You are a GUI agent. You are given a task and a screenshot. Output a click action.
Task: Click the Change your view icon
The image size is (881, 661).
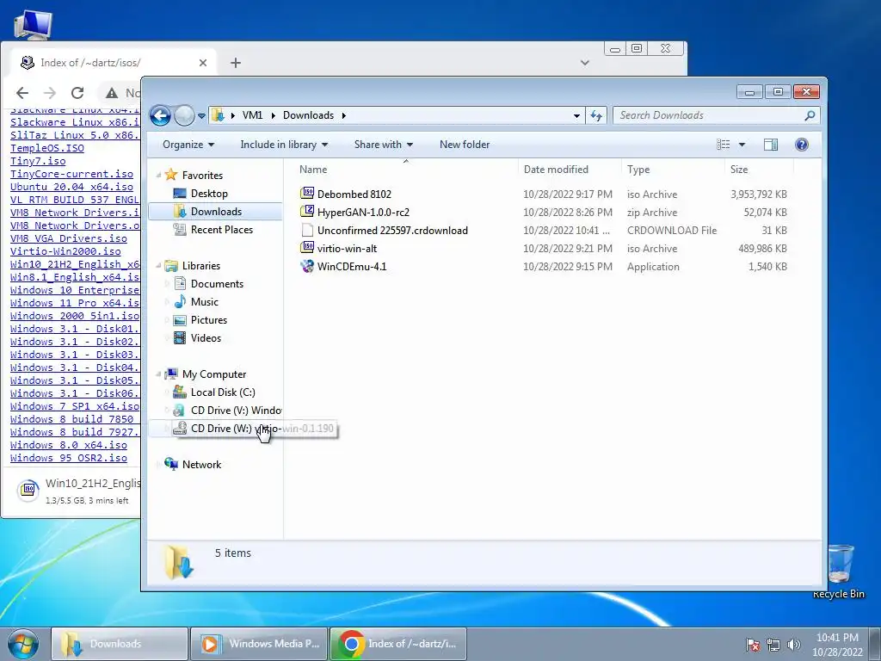(723, 145)
